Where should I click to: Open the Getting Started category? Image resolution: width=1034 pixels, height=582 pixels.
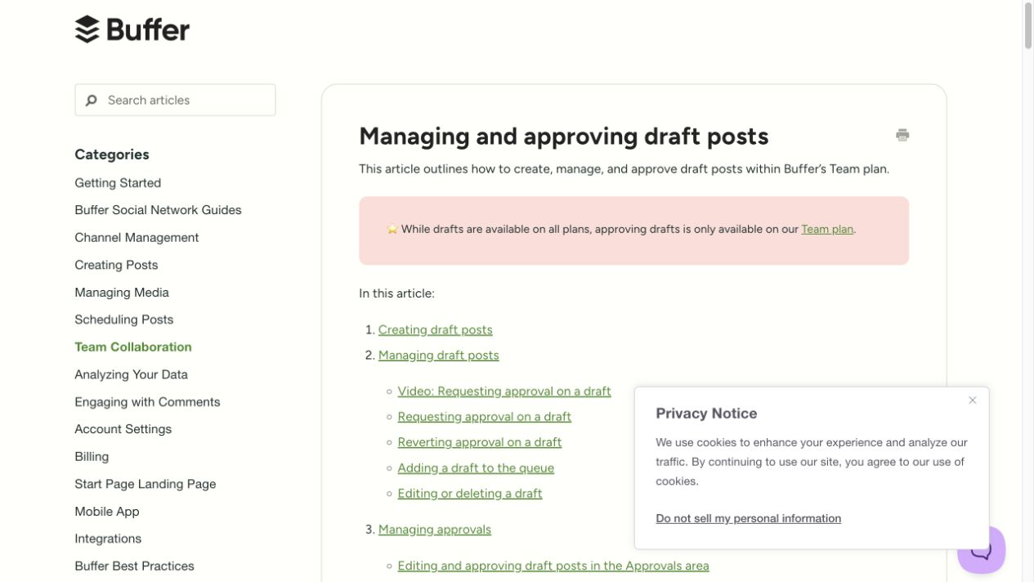coord(118,183)
